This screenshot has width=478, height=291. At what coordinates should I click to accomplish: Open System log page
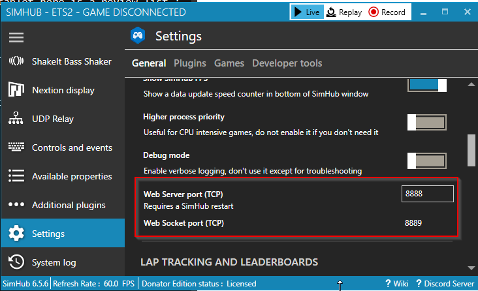click(x=63, y=262)
